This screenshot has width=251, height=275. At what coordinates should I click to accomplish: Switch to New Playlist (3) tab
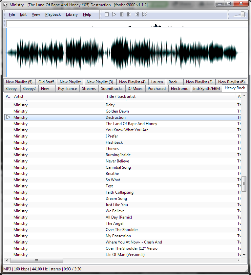point(100,82)
